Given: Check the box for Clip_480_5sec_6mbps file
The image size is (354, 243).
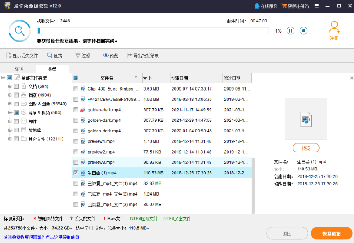Looking at the screenshot, I should (76, 89).
